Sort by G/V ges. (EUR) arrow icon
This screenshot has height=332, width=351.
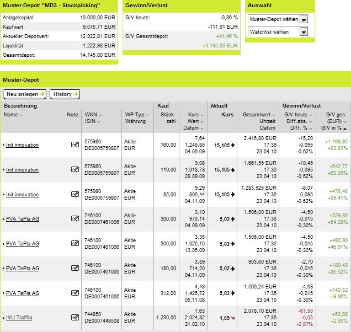(345, 122)
